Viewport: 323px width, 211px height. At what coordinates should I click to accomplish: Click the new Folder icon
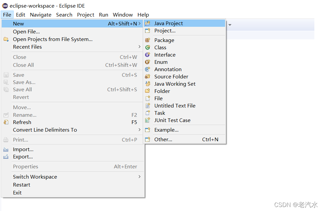[147, 91]
